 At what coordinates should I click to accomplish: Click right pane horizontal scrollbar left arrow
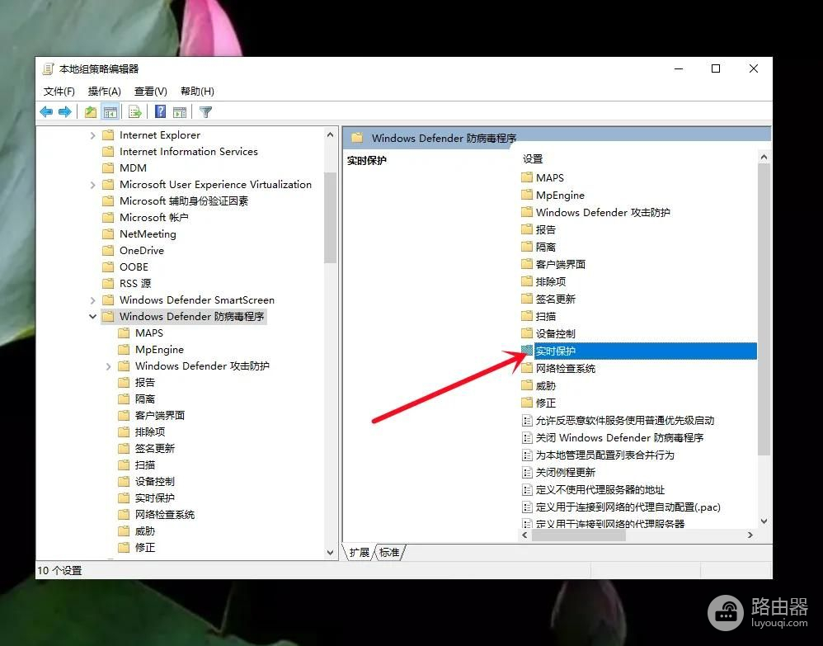coord(524,535)
